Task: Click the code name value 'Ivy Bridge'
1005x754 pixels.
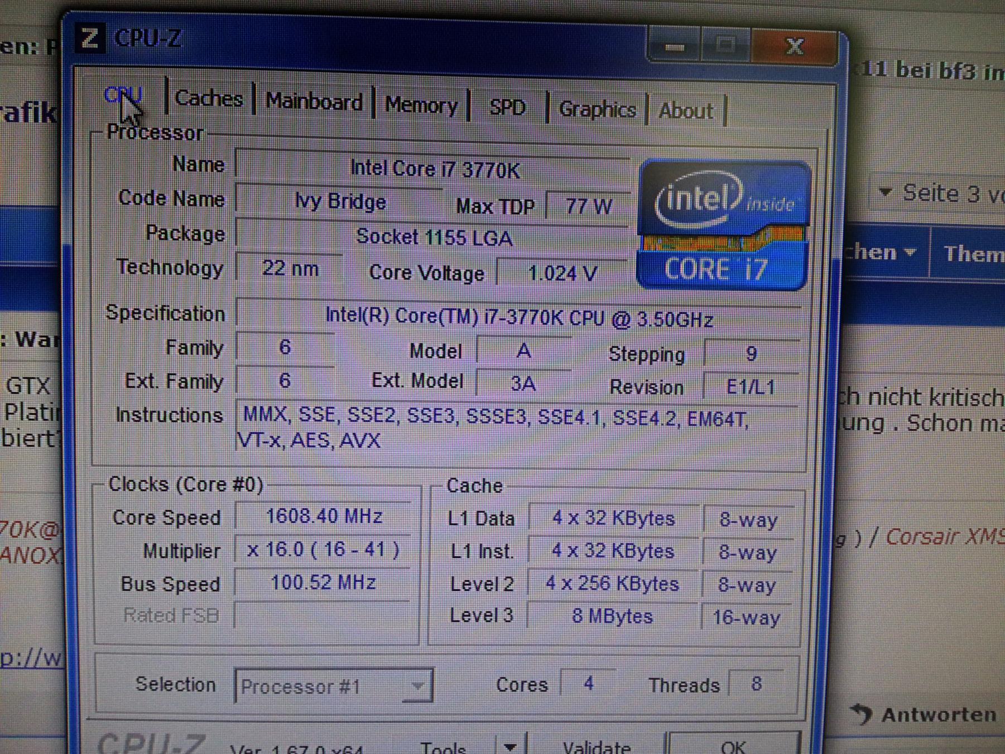Action: point(339,201)
